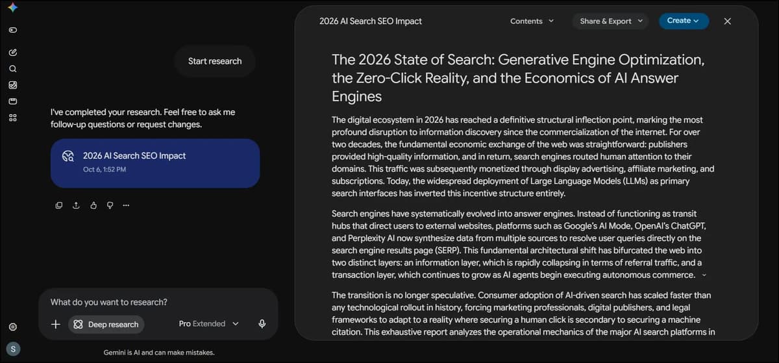Click the Start research message bubble
The image size is (779, 363).
coord(215,61)
